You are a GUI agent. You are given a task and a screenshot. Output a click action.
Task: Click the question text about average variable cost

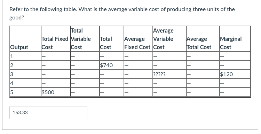pyautogui.click(x=122, y=13)
